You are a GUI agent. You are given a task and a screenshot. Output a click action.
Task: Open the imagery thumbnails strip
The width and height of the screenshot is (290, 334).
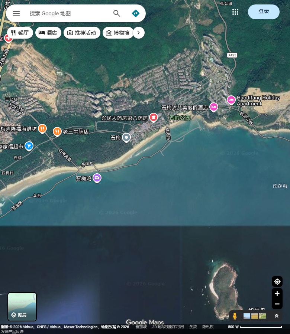[255, 316]
